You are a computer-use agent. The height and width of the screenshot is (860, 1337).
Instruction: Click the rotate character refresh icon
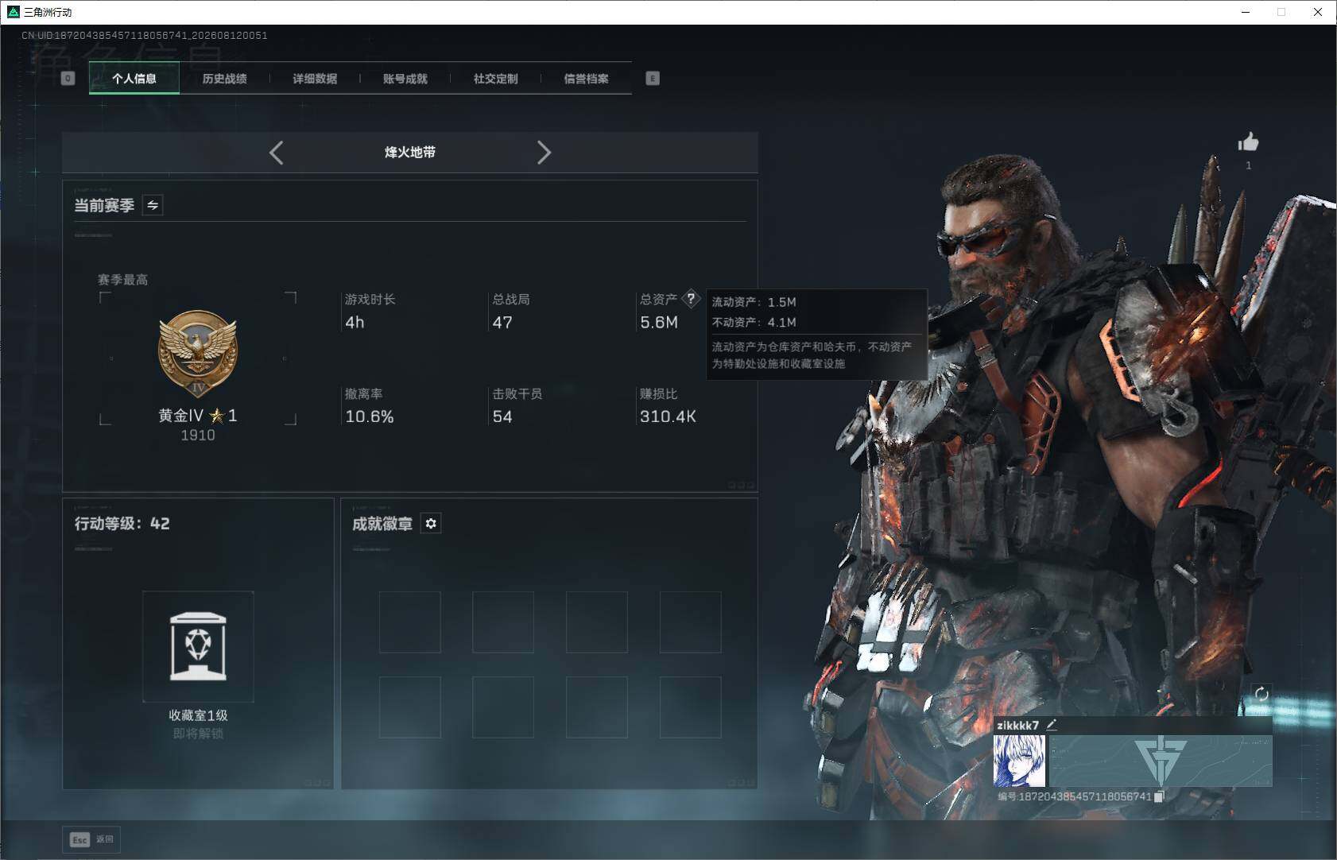[x=1261, y=694]
